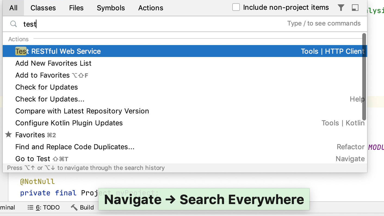
Task: Click the Build hammer icon in status bar
Action: (x=74, y=207)
